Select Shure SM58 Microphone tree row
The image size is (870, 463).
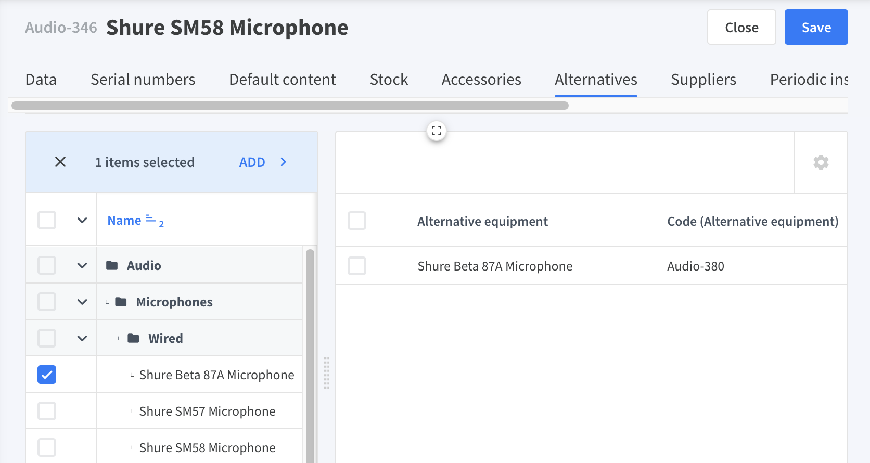click(164, 446)
